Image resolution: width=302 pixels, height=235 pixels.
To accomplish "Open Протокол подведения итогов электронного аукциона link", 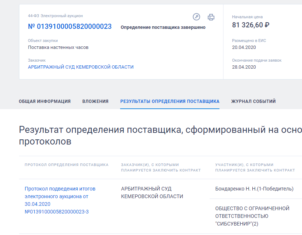I will click(x=60, y=200).
